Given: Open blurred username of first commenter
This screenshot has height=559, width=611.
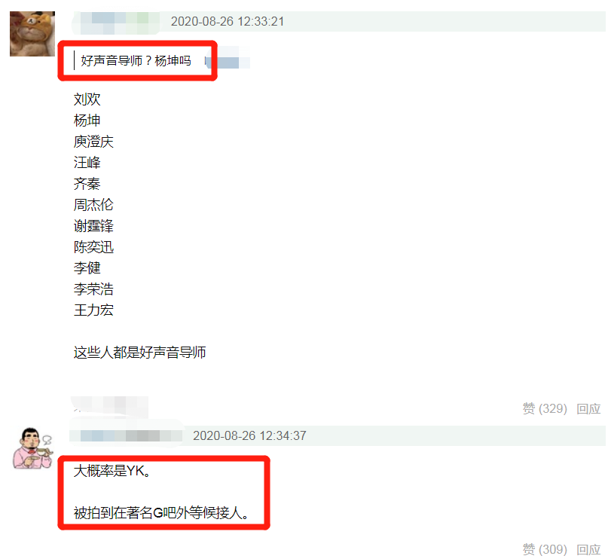Looking at the screenshot, I should point(116,22).
